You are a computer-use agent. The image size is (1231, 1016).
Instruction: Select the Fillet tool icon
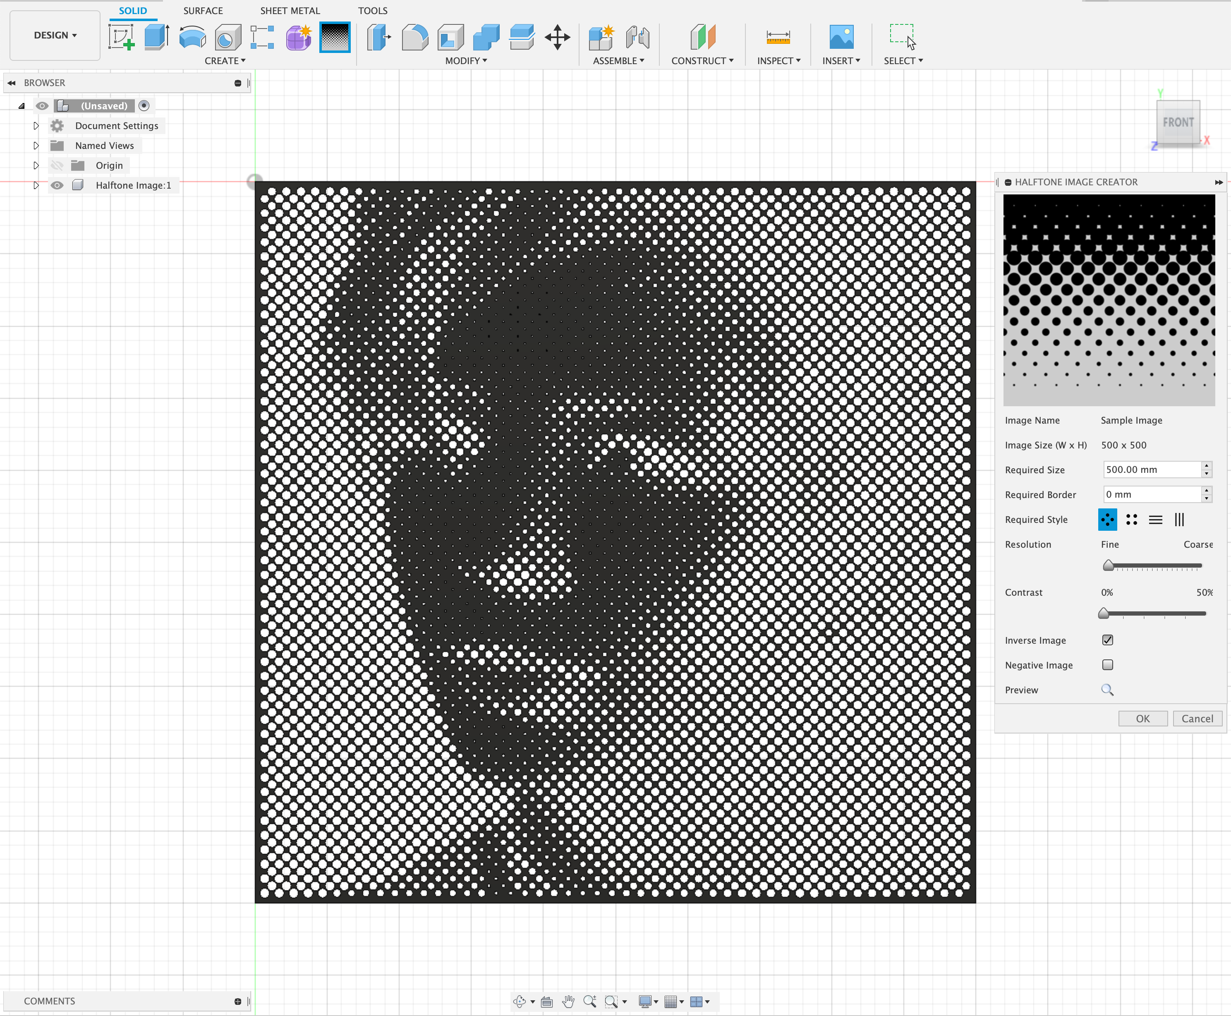point(414,37)
